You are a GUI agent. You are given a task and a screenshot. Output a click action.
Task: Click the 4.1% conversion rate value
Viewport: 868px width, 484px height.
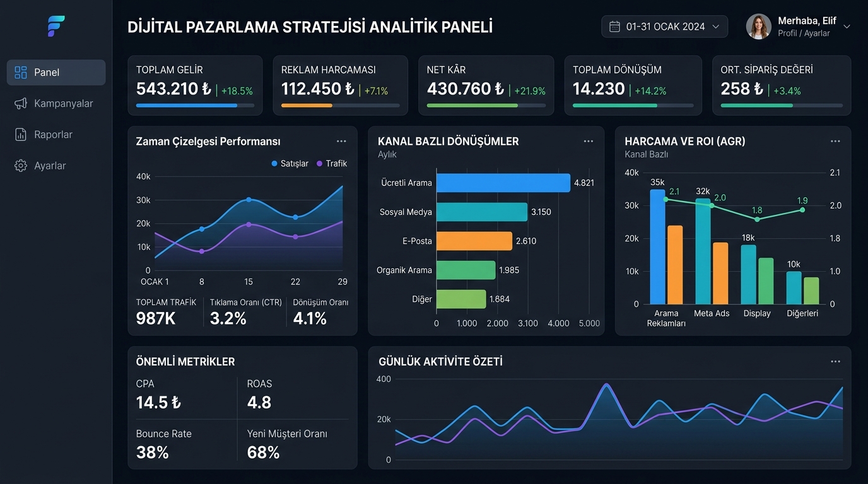(310, 319)
